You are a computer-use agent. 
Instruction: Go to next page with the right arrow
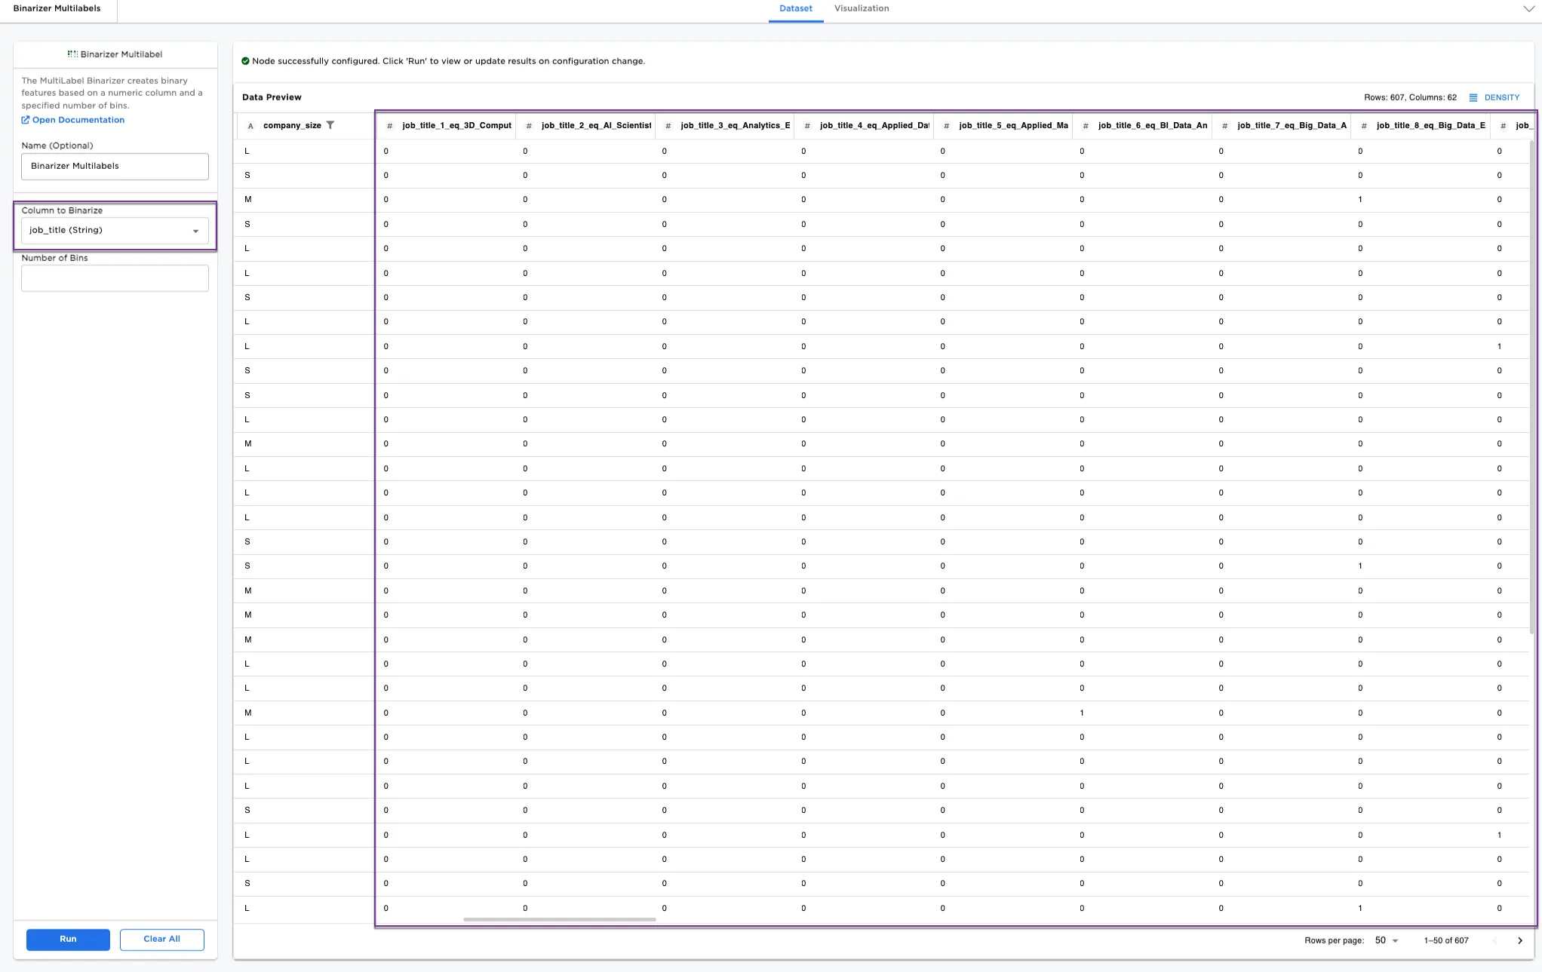pos(1520,940)
